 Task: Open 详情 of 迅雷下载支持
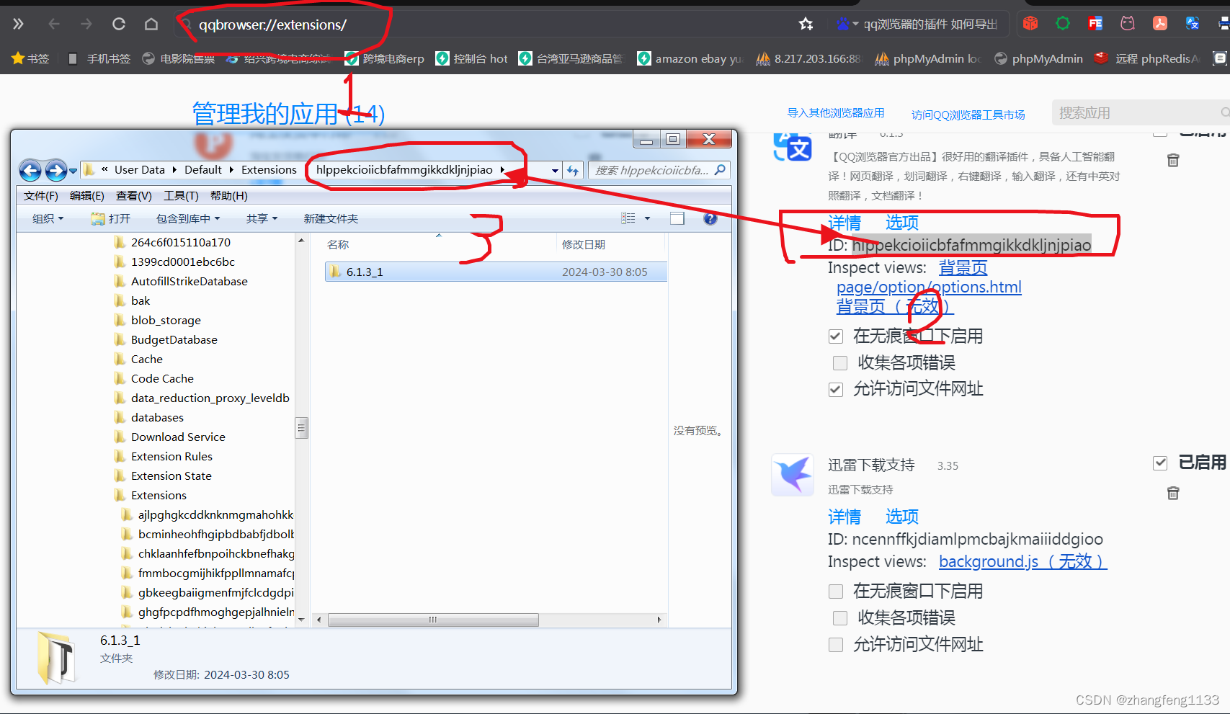(844, 517)
